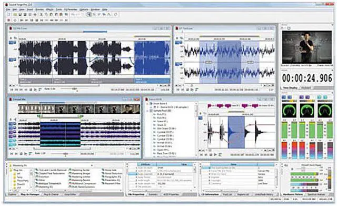Click the video preview thumbnail

click(x=307, y=47)
